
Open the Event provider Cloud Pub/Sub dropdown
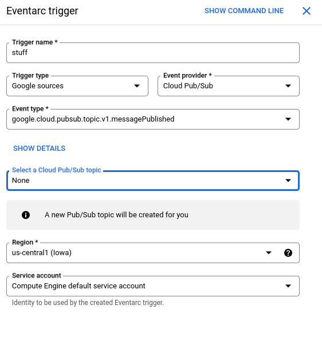(229, 86)
